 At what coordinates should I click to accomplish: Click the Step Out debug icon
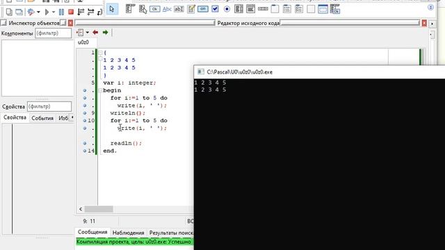99,12
